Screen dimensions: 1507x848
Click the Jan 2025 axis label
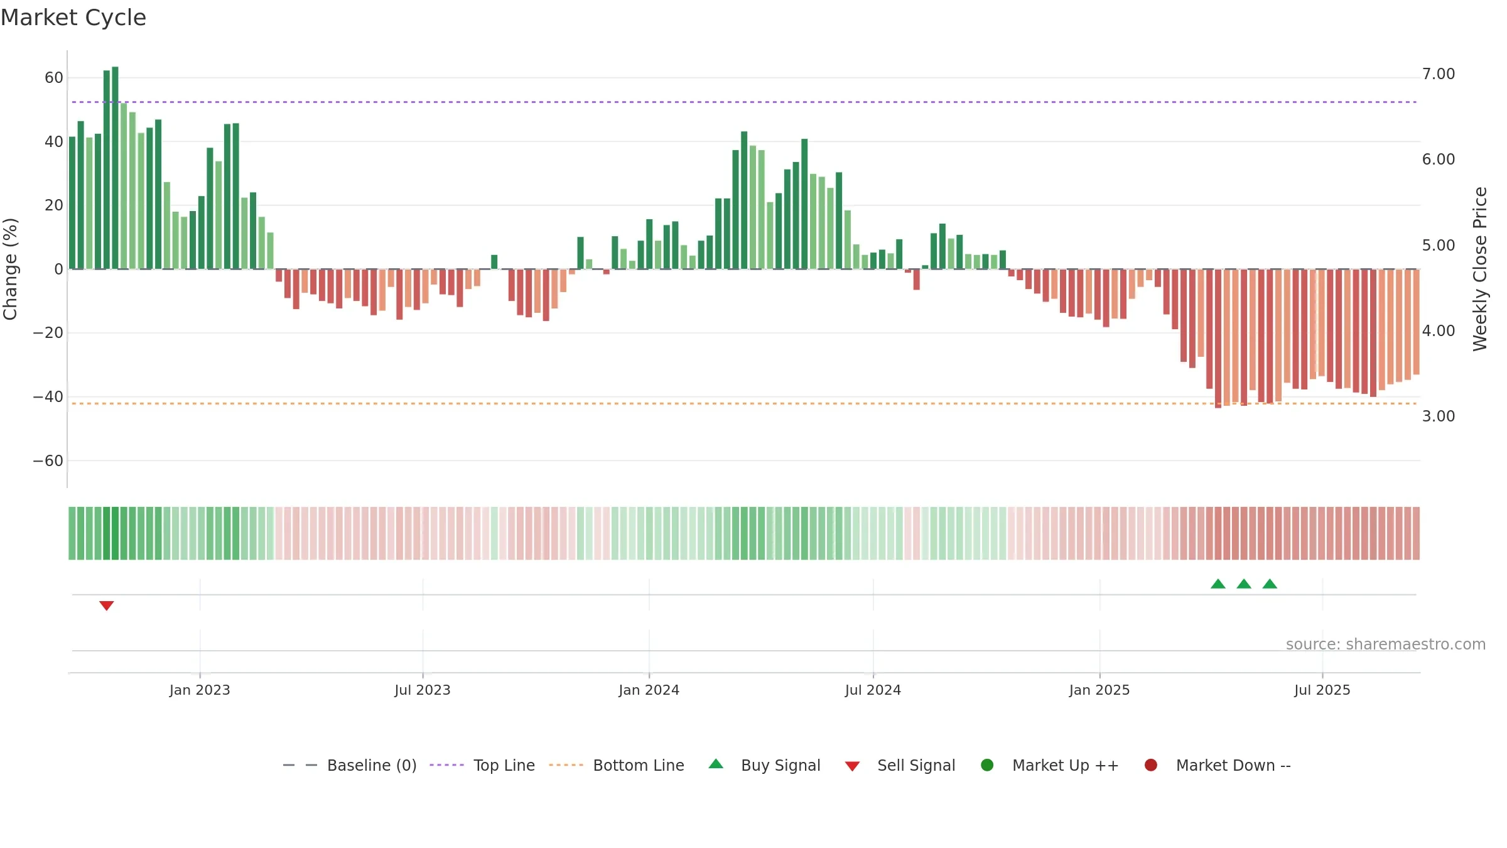pyautogui.click(x=1099, y=690)
